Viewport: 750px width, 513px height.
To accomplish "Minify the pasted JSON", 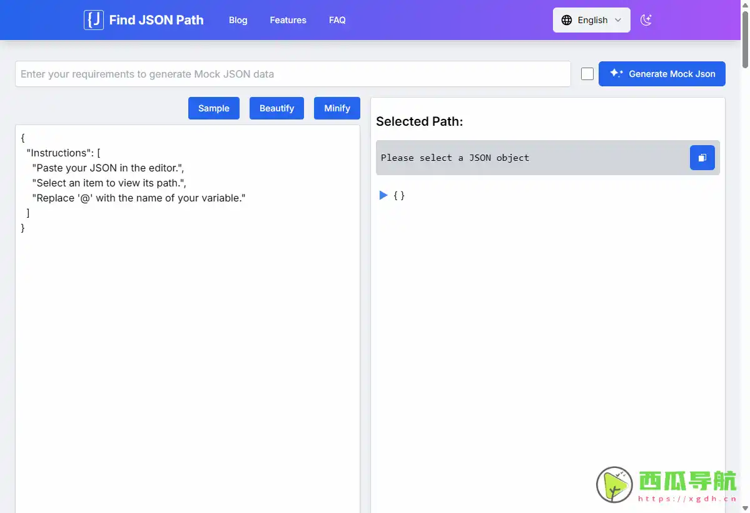I will coord(337,108).
